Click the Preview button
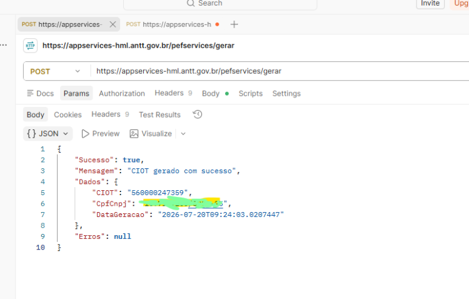This screenshot has height=299, width=469. coord(101,133)
